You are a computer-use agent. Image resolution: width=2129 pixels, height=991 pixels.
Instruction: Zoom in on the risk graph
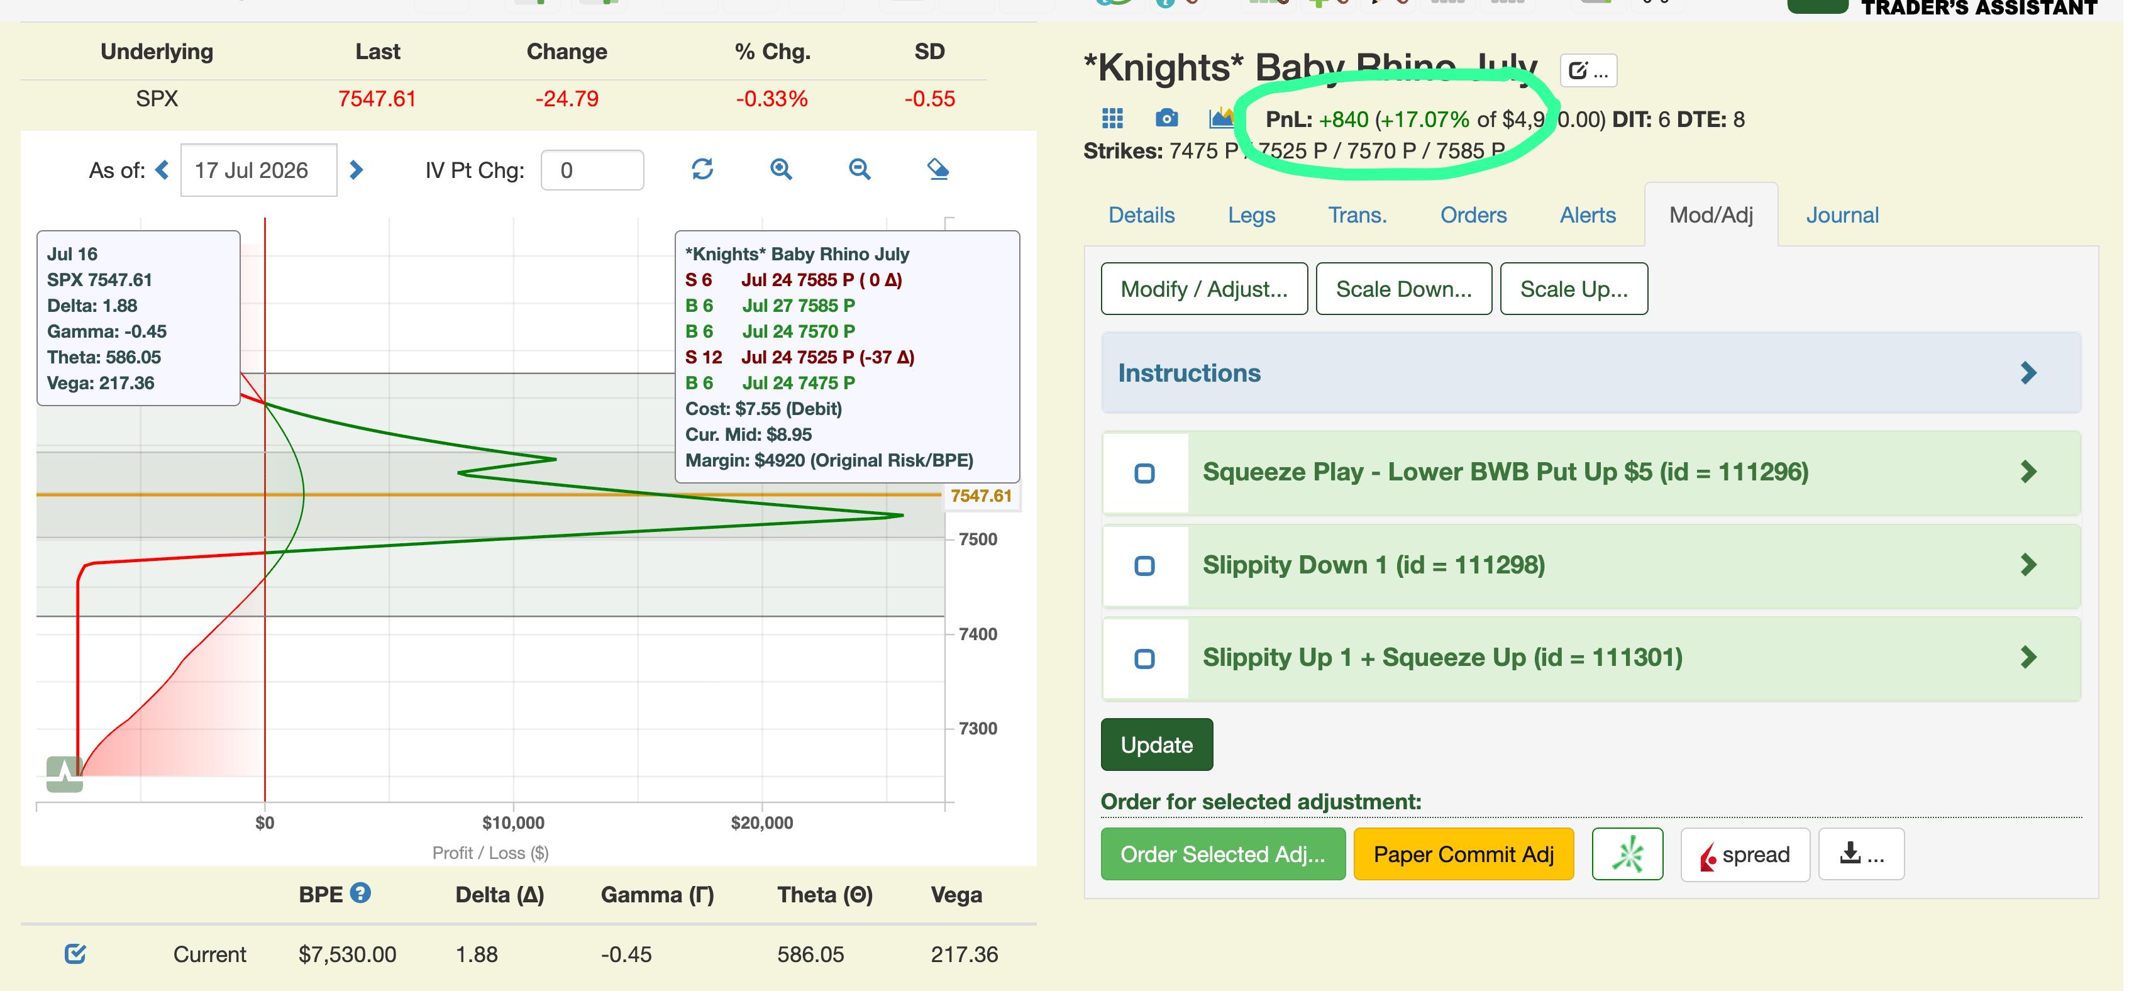click(x=781, y=169)
